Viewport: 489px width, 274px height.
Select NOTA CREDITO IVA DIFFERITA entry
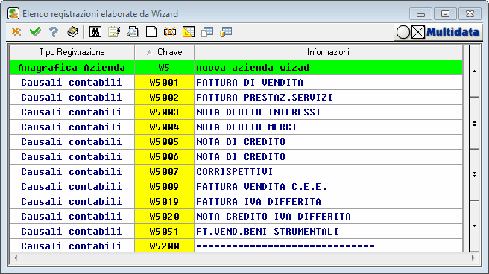328,217
